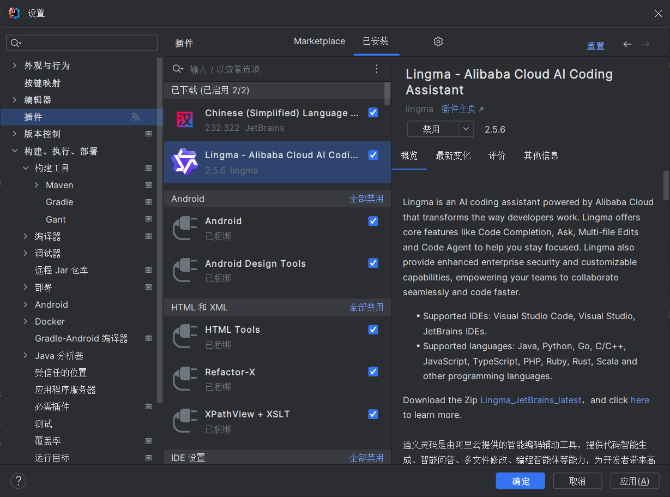This screenshot has height=497, width=670.
Task: Open the 其他信息 tab
Action: click(541, 155)
